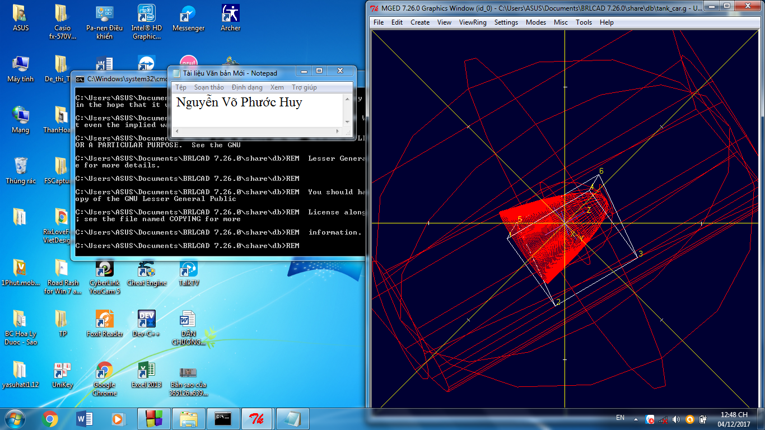The image size is (765, 430).
Task: Click the Archer desktop shortcut
Action: pos(230,18)
